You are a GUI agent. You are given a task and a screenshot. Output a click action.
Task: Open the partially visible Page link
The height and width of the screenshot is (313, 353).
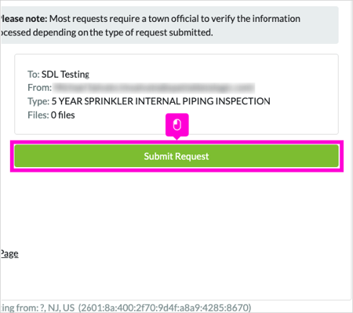(x=9, y=253)
